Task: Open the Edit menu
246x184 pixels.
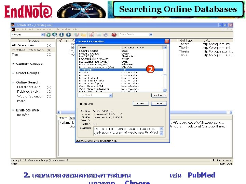Action: tap(24, 29)
